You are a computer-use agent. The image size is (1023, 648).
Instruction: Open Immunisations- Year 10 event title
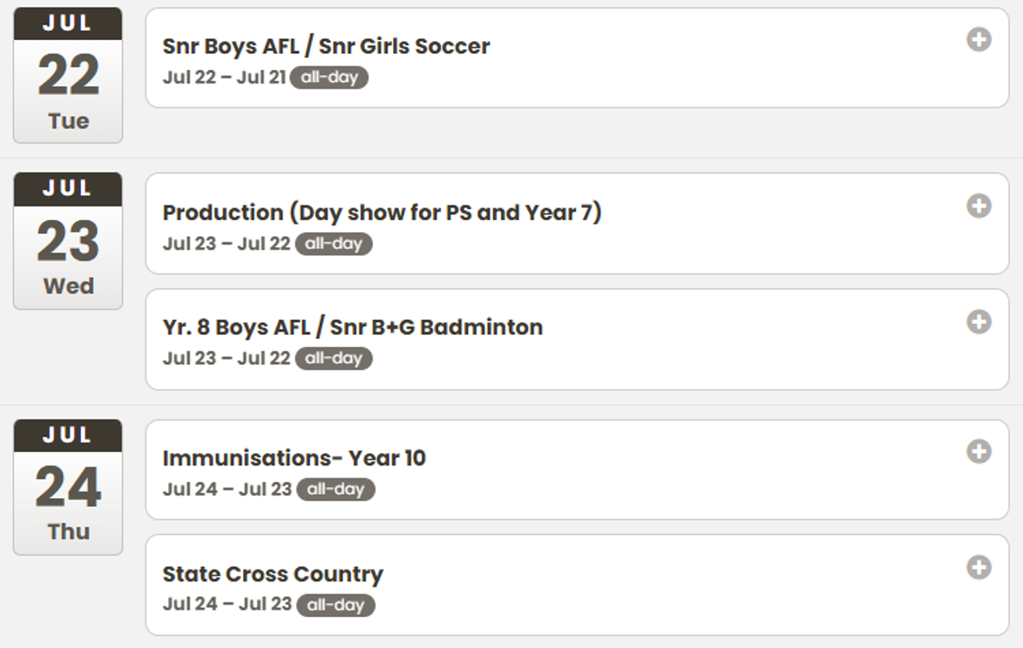point(294,458)
